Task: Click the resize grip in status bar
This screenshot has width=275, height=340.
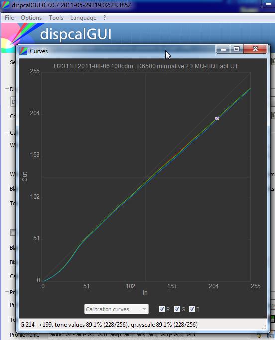Action: click(264, 327)
